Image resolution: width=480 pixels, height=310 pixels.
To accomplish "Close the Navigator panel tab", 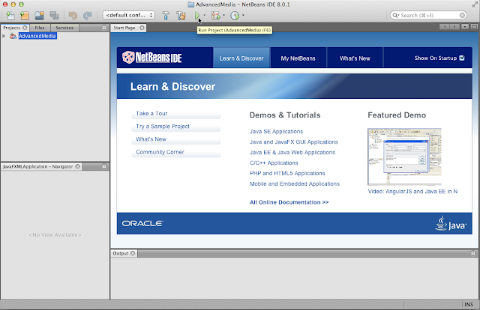I will tap(78, 166).
